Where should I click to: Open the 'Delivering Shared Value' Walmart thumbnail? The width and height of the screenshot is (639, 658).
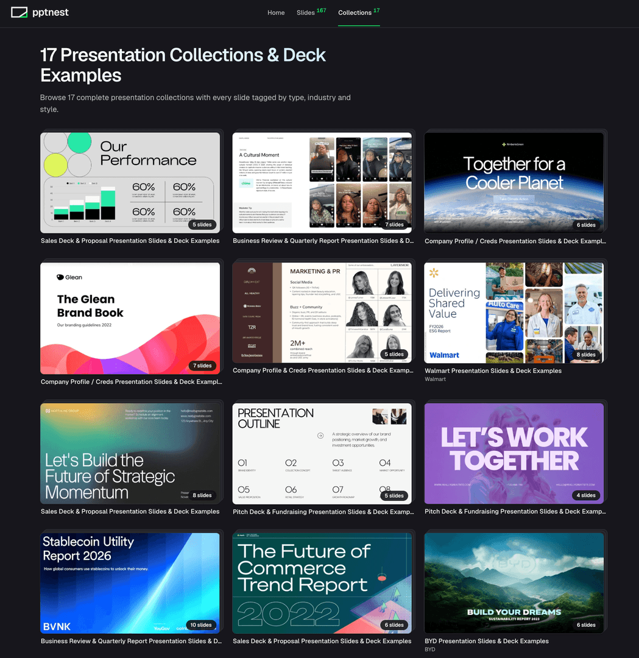[x=514, y=313]
